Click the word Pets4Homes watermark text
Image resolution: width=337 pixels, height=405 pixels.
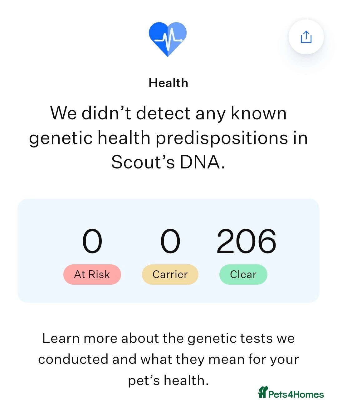(296, 394)
